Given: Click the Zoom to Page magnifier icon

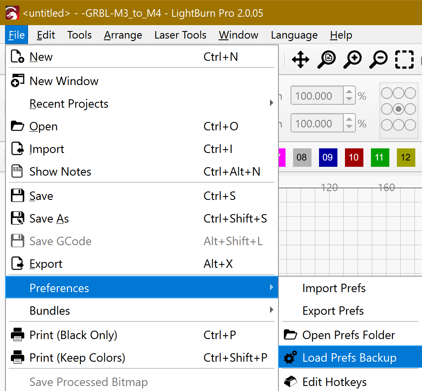Looking at the screenshot, I should pos(326,60).
